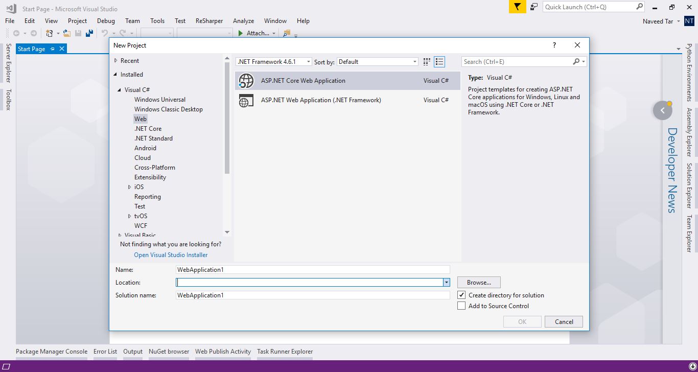Open Visual Studio Installer link

coord(171,255)
